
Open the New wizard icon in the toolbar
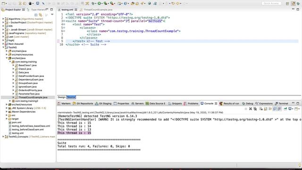3,3
